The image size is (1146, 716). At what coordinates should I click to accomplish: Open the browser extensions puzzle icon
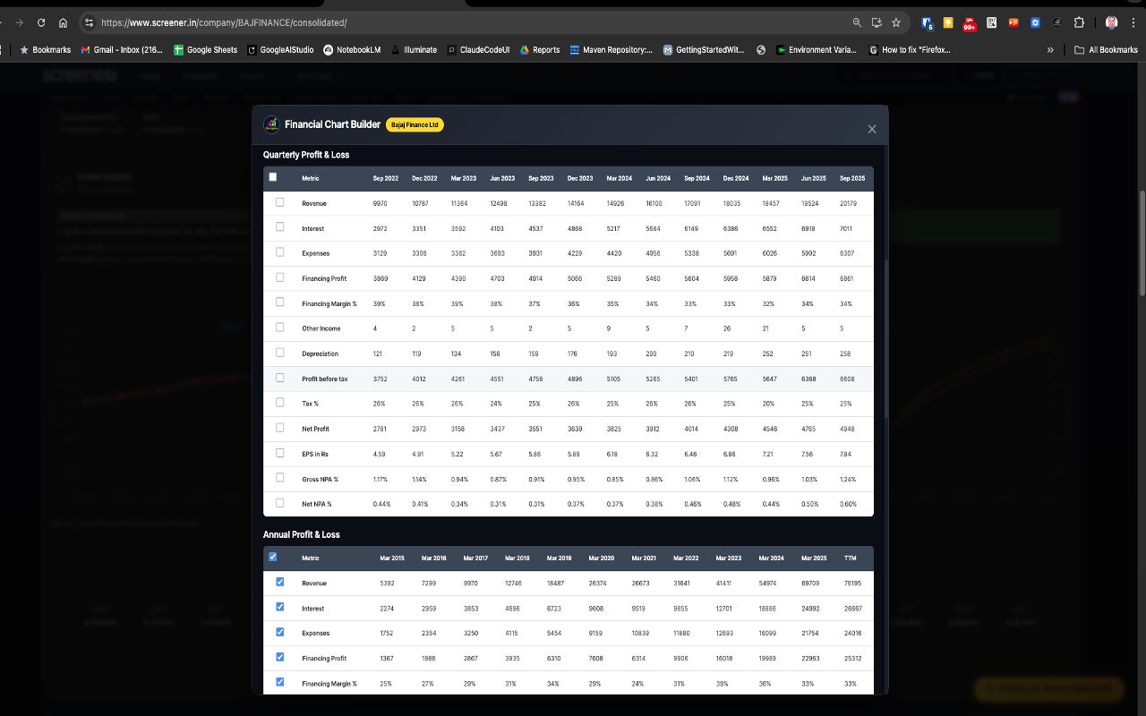coord(1080,22)
